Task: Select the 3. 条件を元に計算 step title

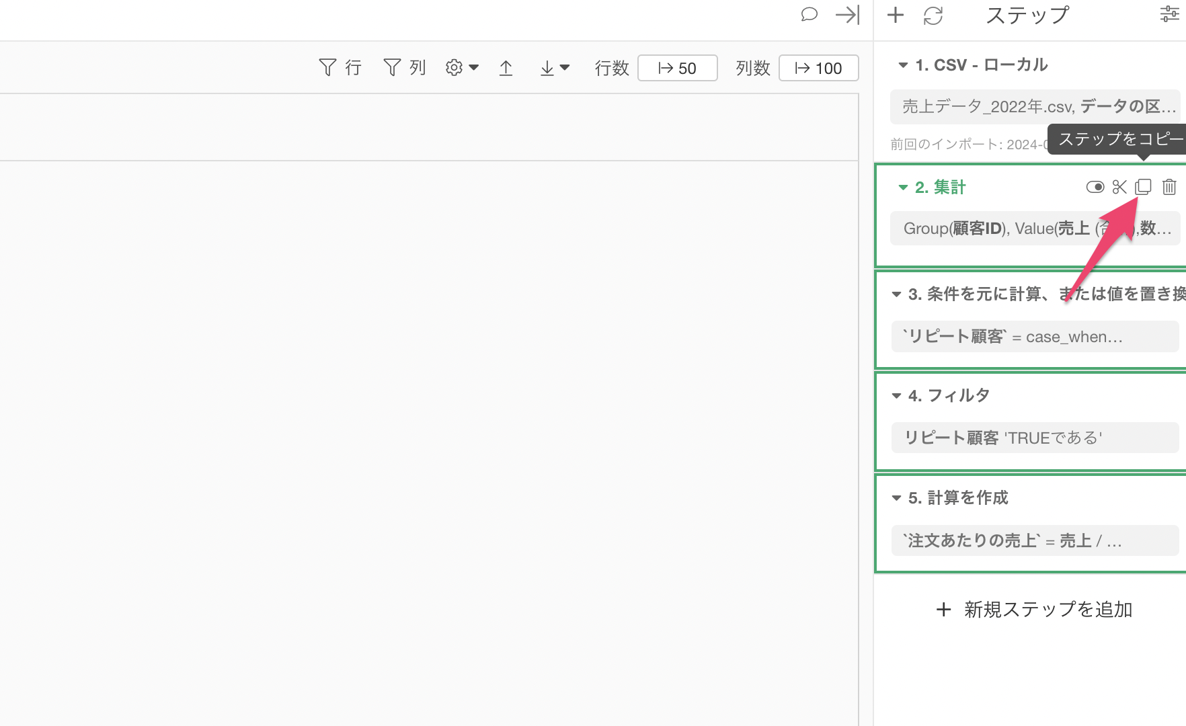Action: (x=1047, y=294)
